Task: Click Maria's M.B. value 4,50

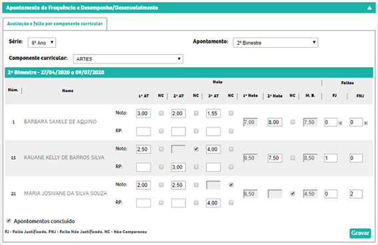Action: (x=310, y=194)
